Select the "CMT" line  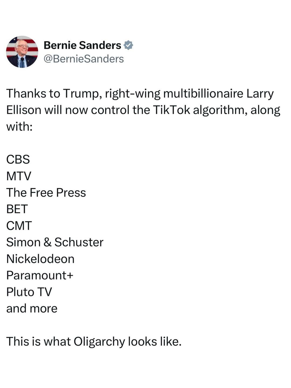click(x=19, y=226)
